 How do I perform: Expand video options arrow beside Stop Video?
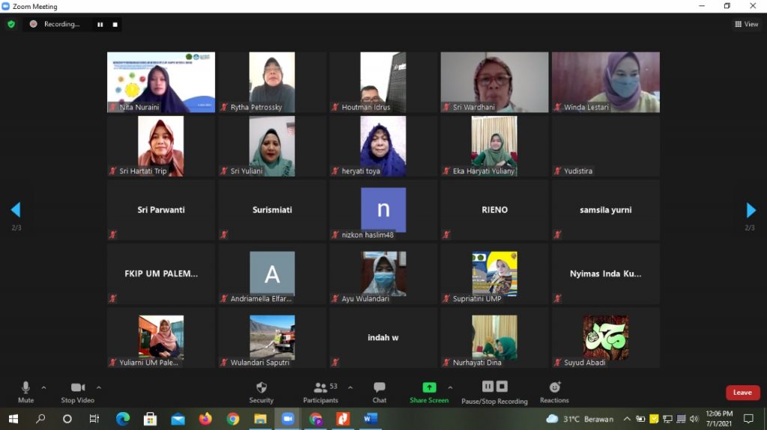[99, 387]
